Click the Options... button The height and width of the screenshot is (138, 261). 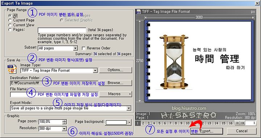click(x=116, y=70)
